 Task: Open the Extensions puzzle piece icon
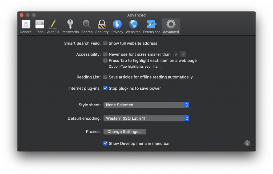[x=151, y=25]
